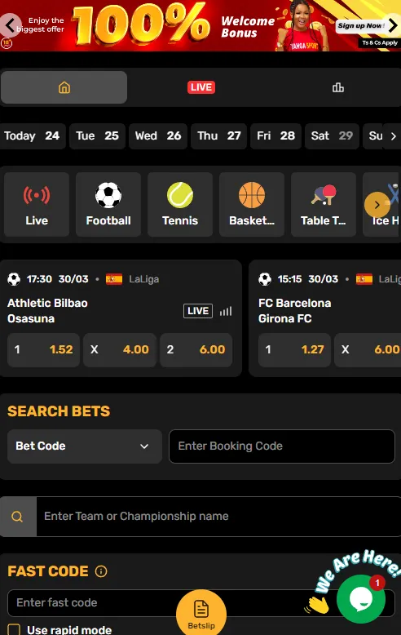Open the green live chat bubble
Viewport: 401px width, 635px height.
click(x=361, y=598)
